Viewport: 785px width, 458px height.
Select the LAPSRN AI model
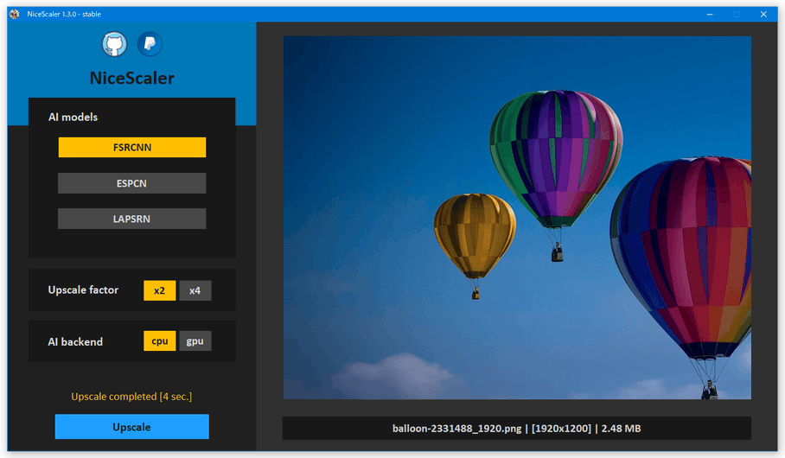click(132, 219)
